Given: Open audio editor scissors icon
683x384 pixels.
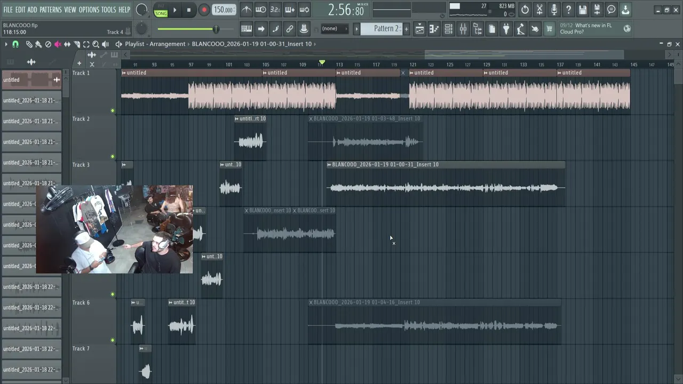Looking at the screenshot, I should tap(539, 10).
